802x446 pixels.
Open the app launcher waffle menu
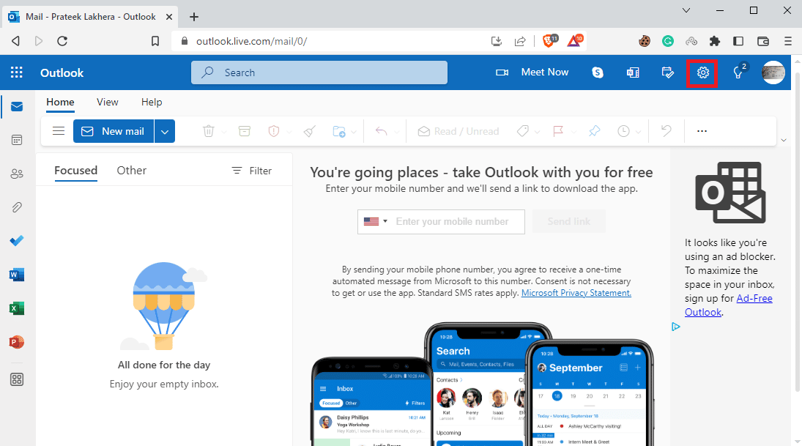tap(16, 73)
